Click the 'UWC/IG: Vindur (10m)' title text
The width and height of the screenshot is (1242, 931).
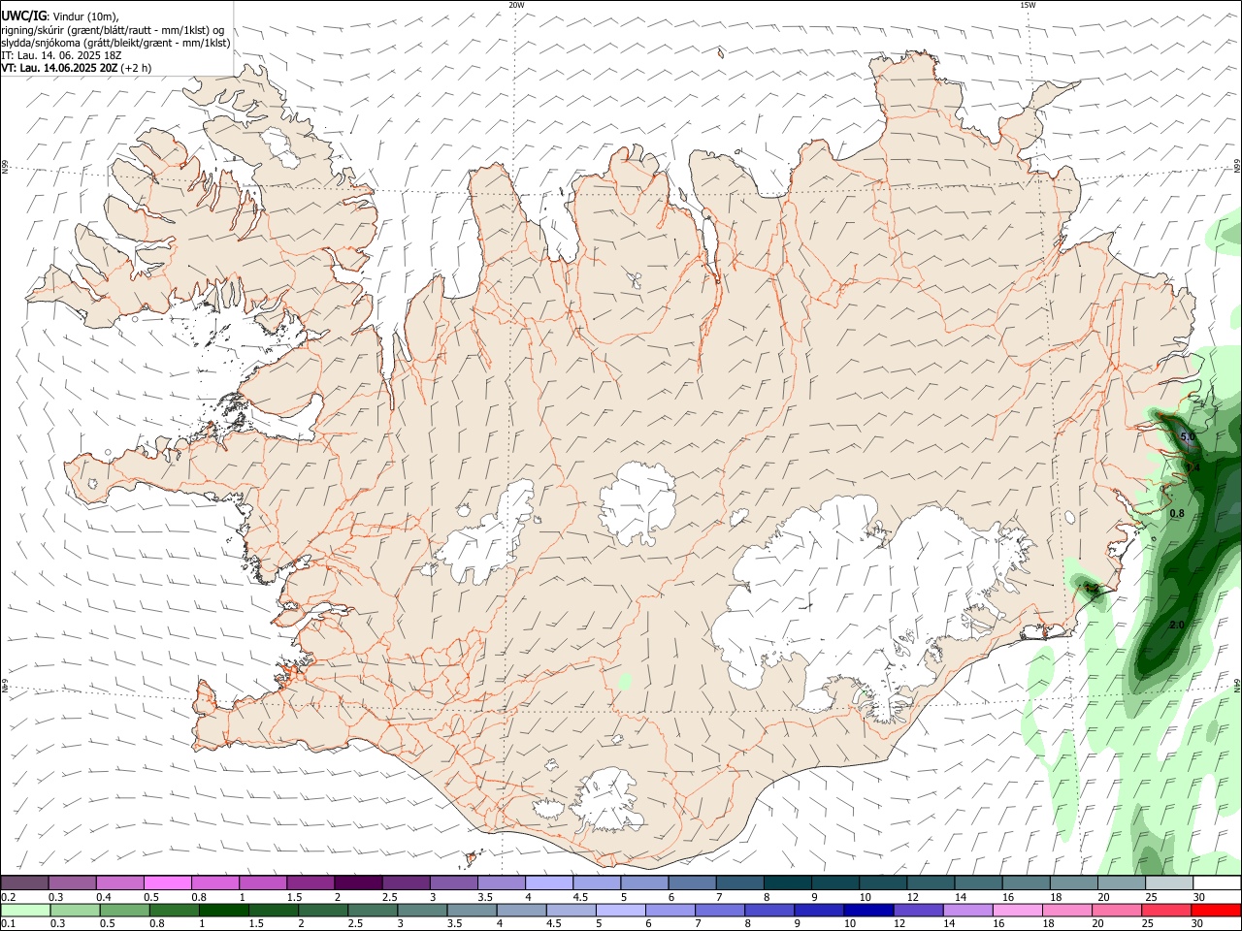pos(60,16)
